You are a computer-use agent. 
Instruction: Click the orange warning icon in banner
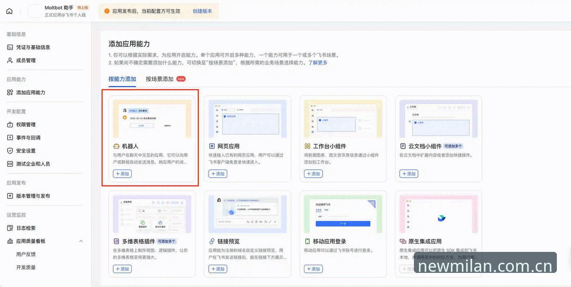click(x=107, y=11)
